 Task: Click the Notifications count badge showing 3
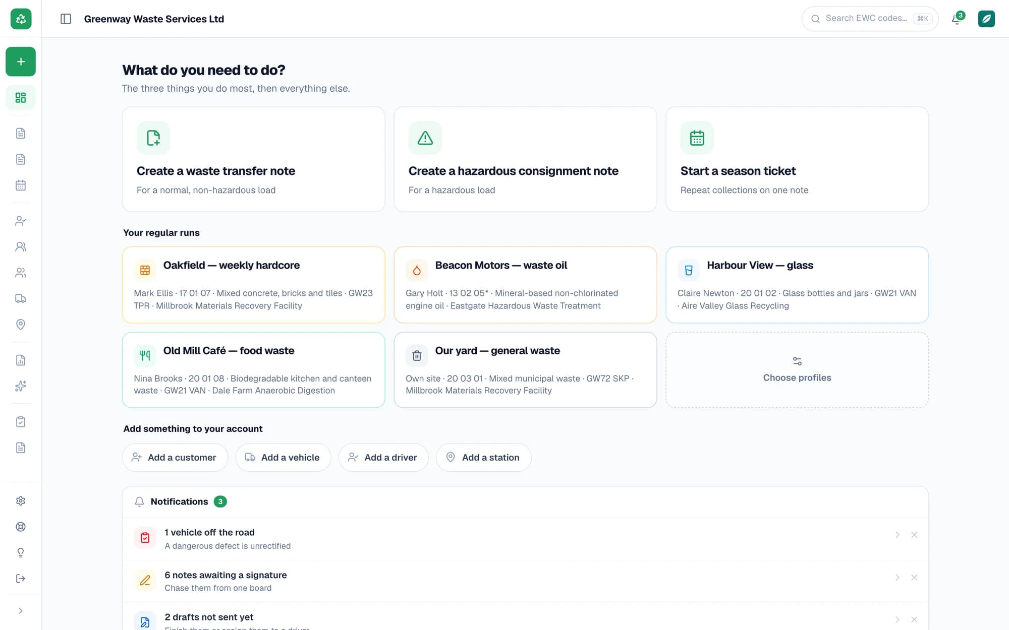click(220, 501)
